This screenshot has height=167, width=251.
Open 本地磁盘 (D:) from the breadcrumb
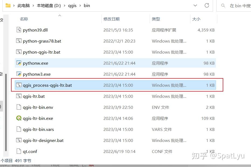click(49, 5)
